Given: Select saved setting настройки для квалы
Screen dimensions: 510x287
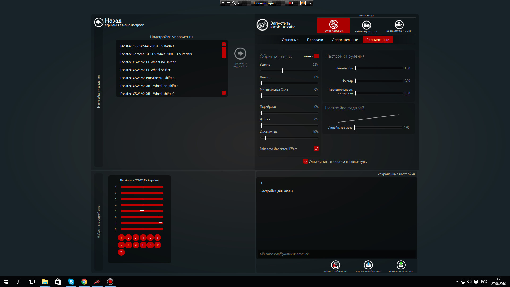Looking at the screenshot, I should coord(277,191).
